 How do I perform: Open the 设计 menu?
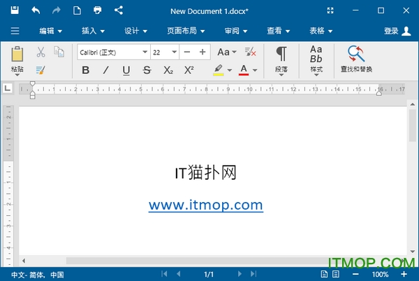(x=135, y=31)
